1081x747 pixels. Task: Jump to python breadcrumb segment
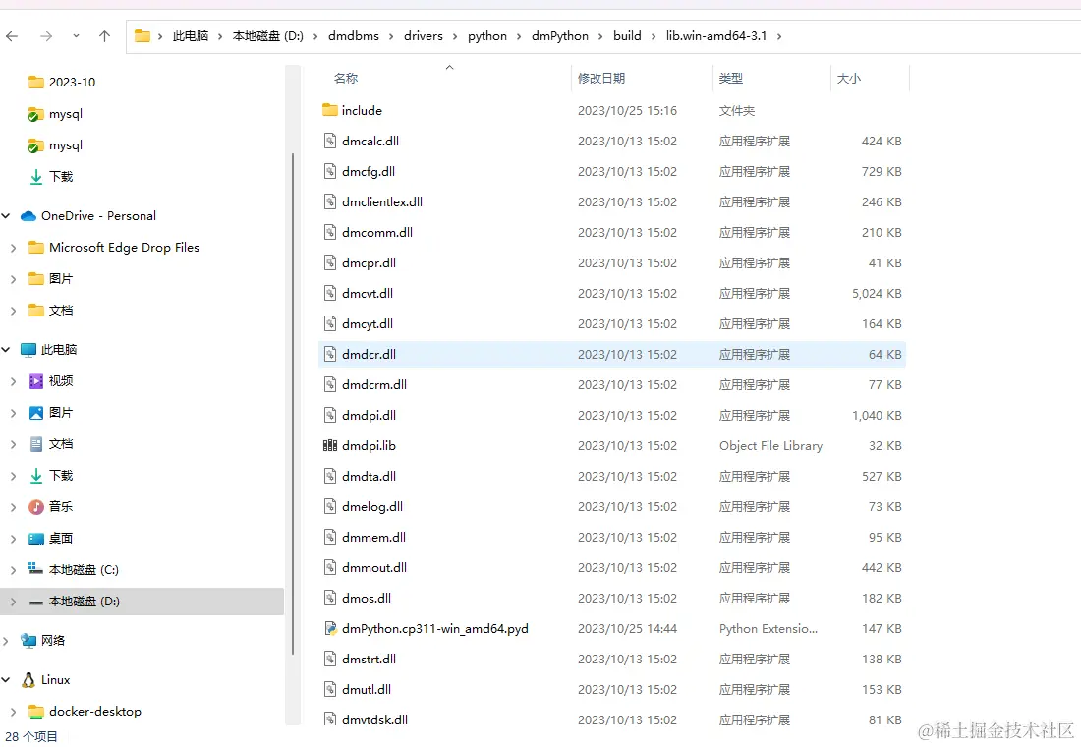pos(487,36)
